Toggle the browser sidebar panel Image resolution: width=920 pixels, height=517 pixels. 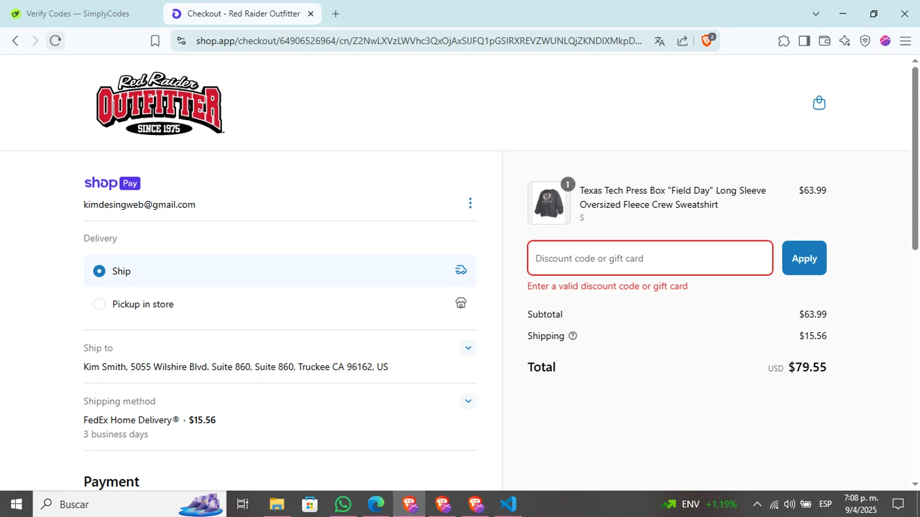804,41
